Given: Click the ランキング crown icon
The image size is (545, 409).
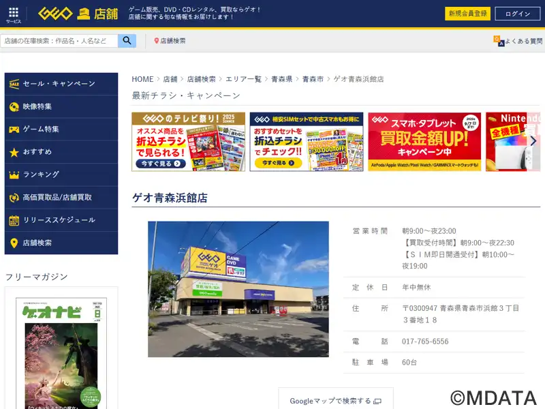Looking at the screenshot, I should [x=14, y=175].
